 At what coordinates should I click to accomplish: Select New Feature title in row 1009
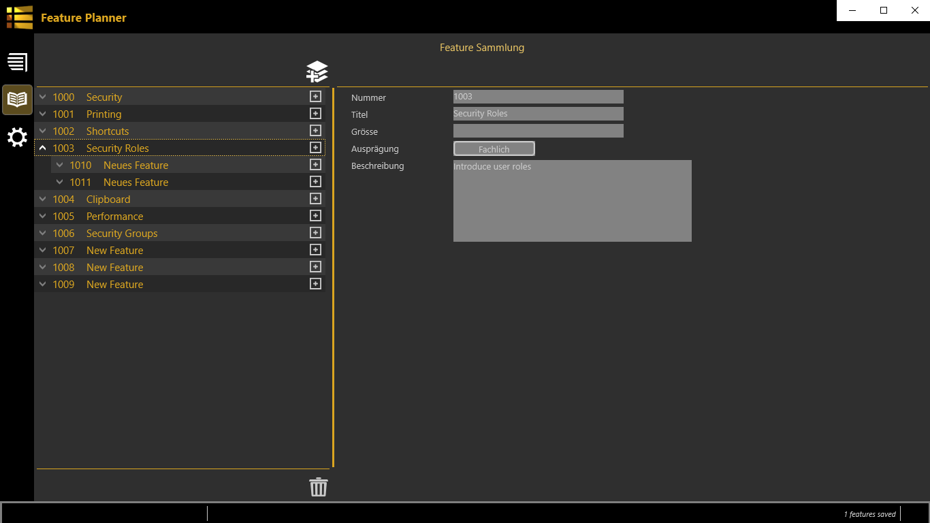click(115, 285)
